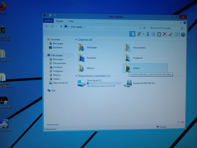Screen dimensions: 197x148
Task: Focus the Buscar en Este equipo field
Action: (167, 28)
